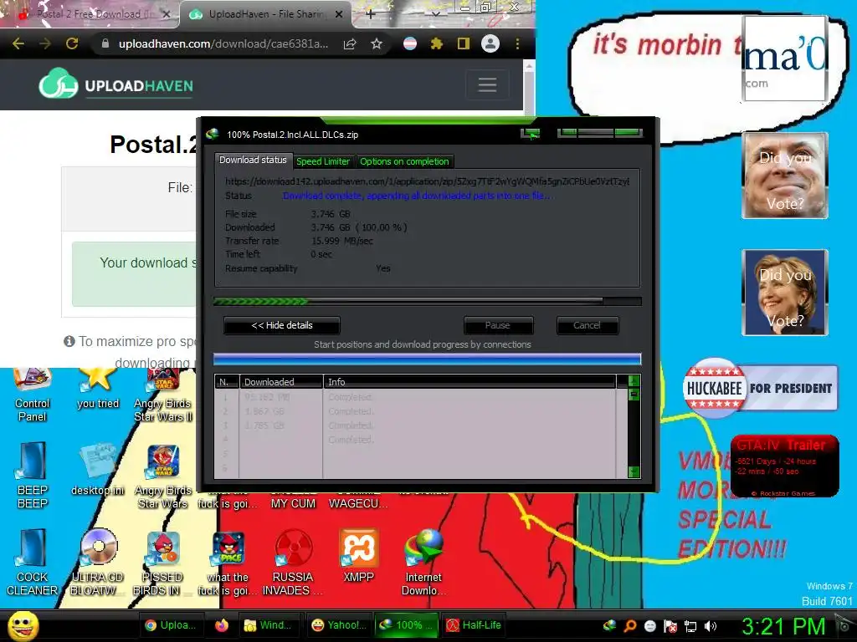Switch to Windows Explorer taskbar button

tap(269, 625)
